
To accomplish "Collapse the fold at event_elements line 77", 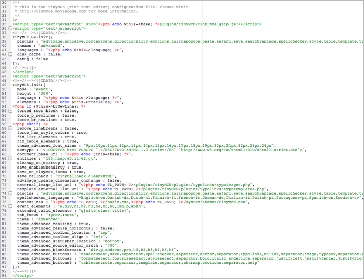I will pyautogui.click(x=10, y=206).
